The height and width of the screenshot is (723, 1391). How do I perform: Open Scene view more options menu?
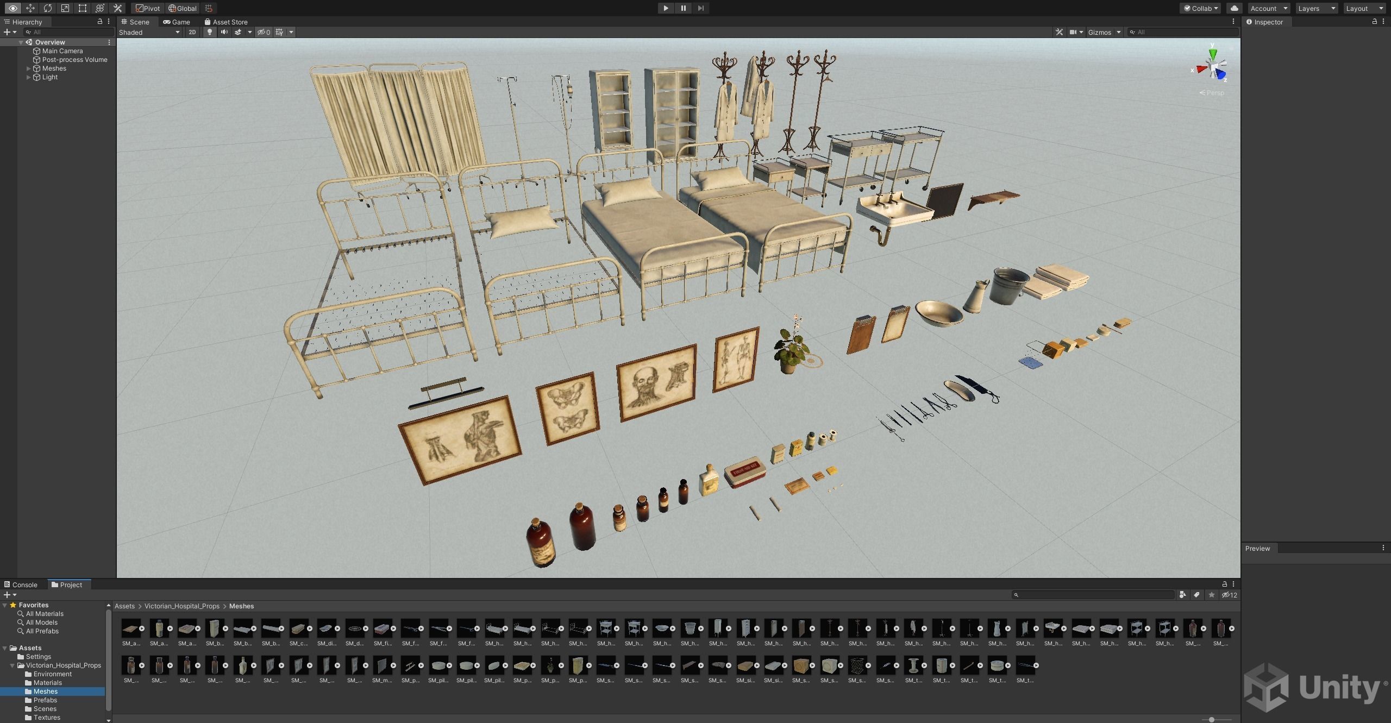click(x=1233, y=22)
